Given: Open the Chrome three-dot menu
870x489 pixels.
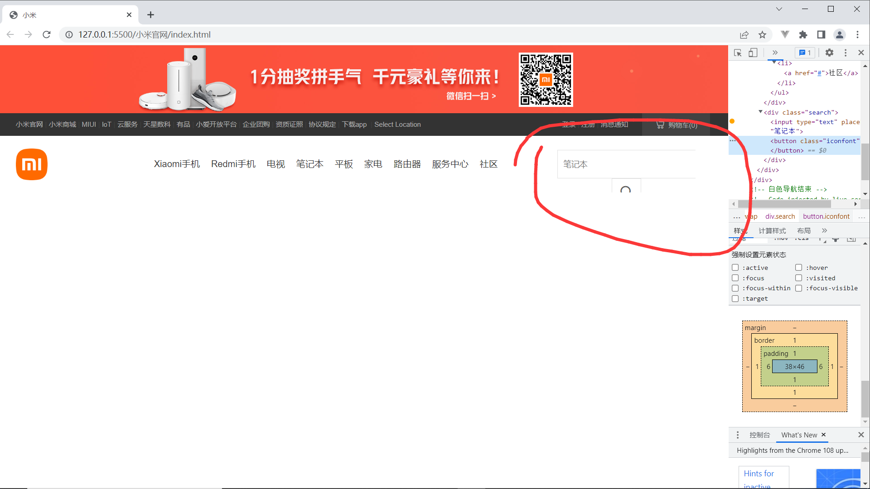Looking at the screenshot, I should (x=858, y=35).
